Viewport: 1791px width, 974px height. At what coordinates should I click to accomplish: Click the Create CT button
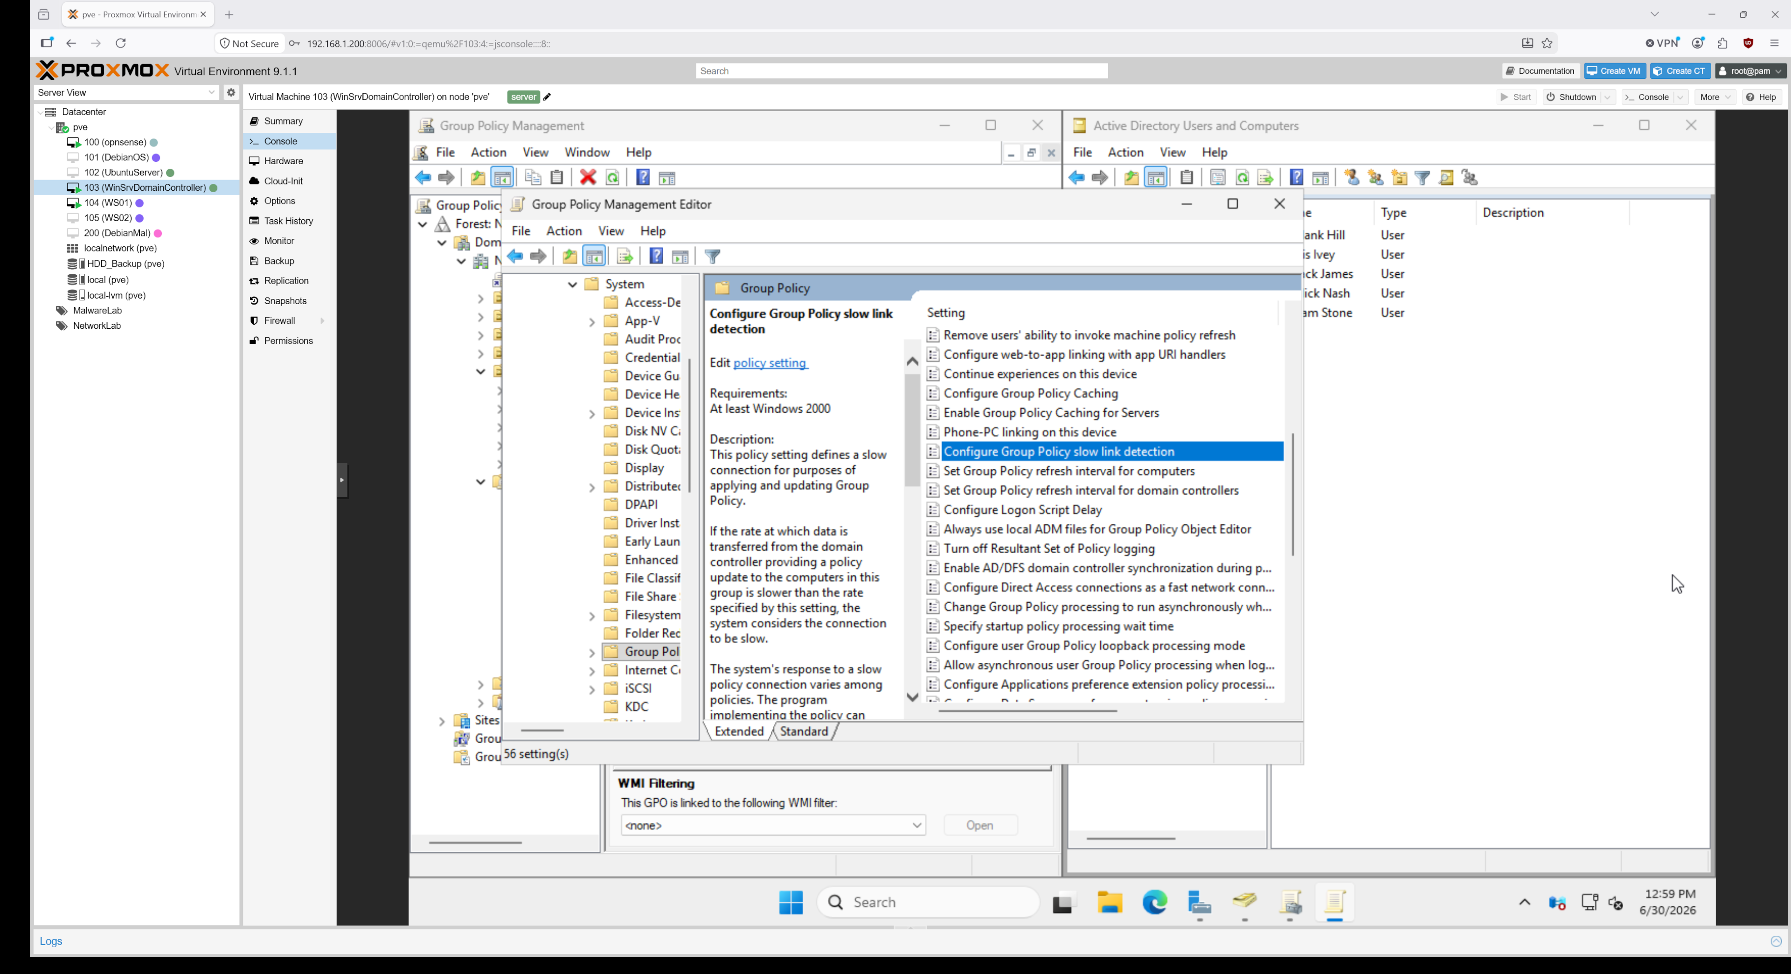tap(1680, 71)
